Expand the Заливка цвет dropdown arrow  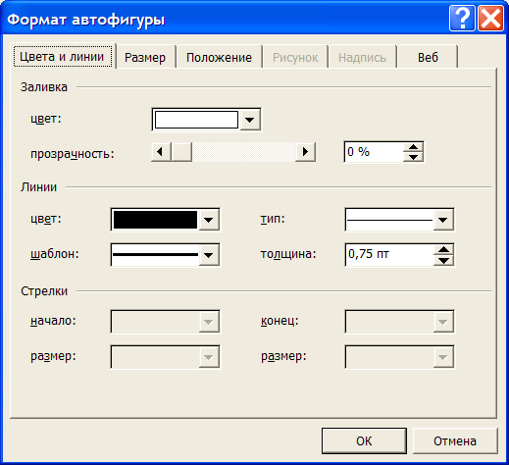click(x=250, y=120)
